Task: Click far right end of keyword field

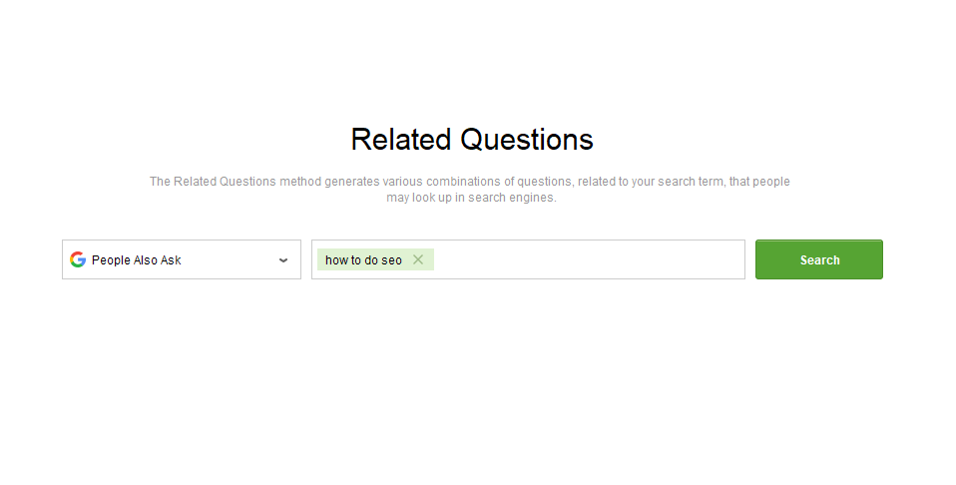Action: pyautogui.click(x=733, y=259)
